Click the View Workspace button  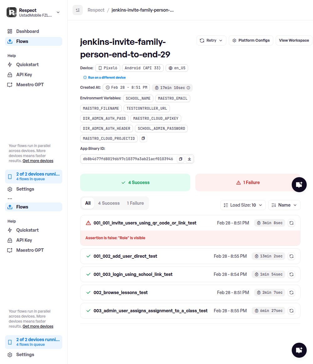coord(294,40)
